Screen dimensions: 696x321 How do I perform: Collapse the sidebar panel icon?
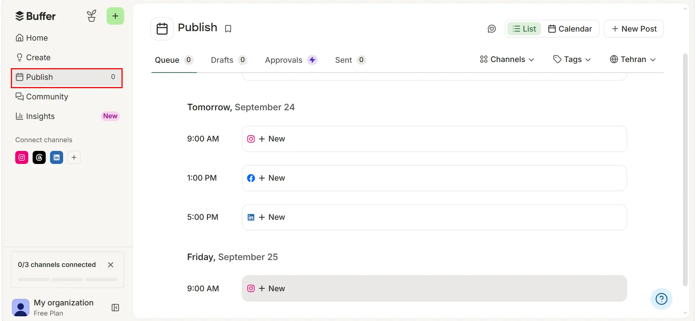(x=115, y=308)
